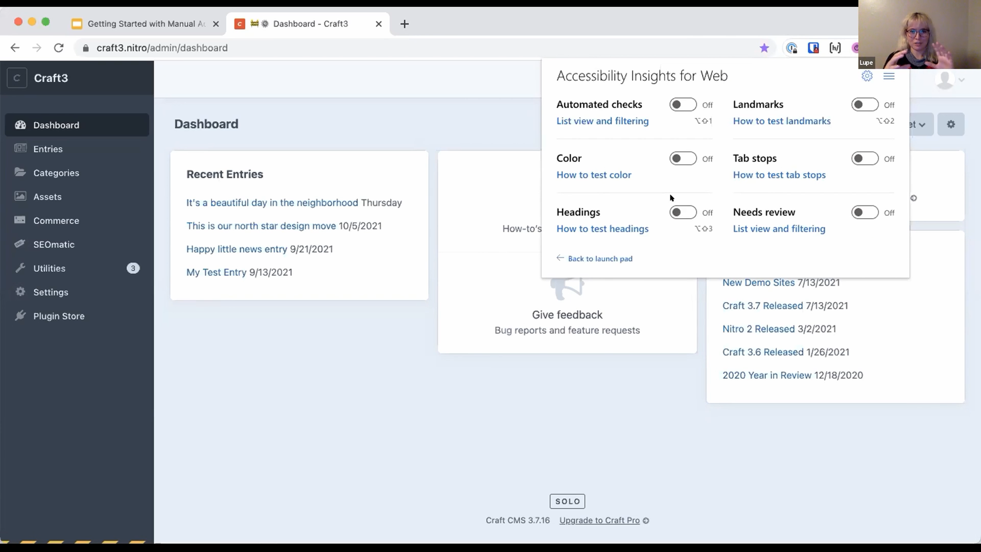
Task: Click the blue-red extension icon in toolbar
Action: [x=813, y=48]
